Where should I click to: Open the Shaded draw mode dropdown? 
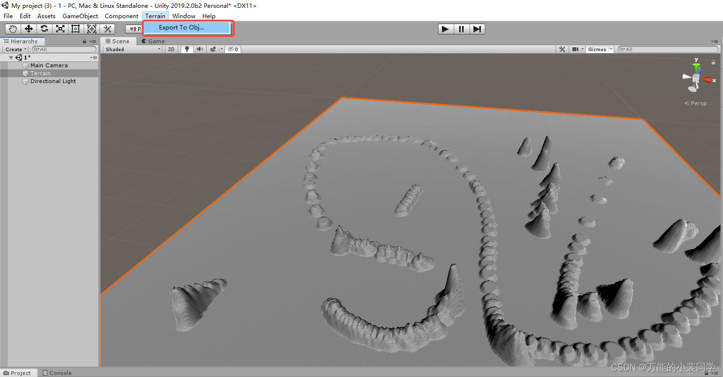[132, 49]
